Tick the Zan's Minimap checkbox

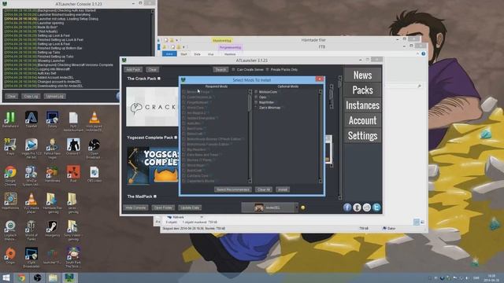256,108
